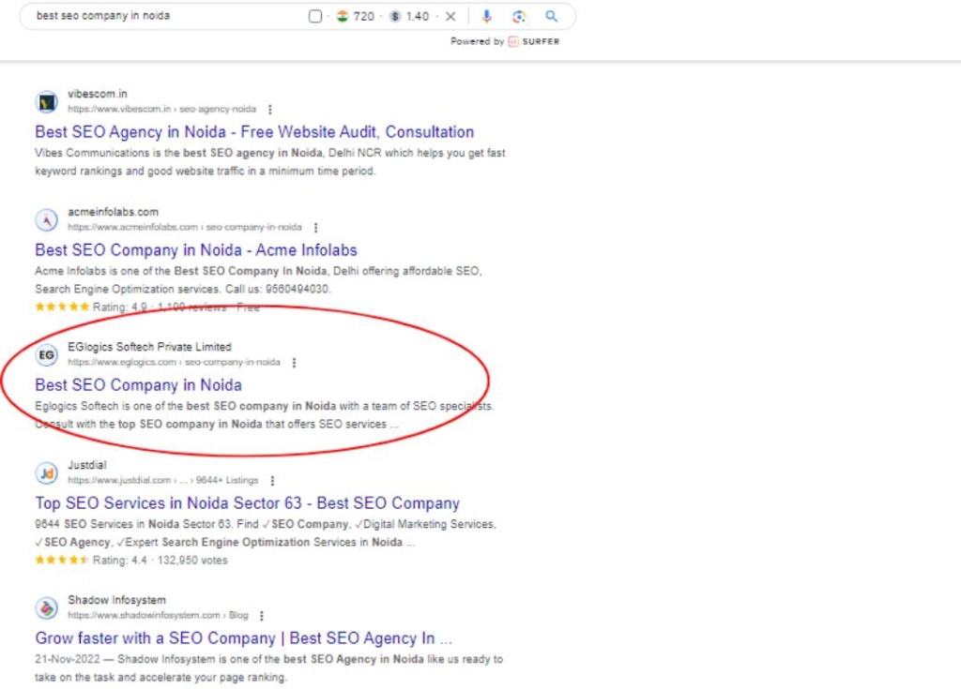Open options menu beside Justdial result URL
Image resolution: width=961 pixels, height=689 pixels.
click(271, 480)
